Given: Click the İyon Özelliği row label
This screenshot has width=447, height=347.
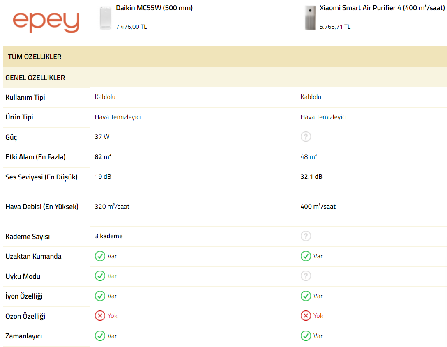Looking at the screenshot, I should 24,296.
